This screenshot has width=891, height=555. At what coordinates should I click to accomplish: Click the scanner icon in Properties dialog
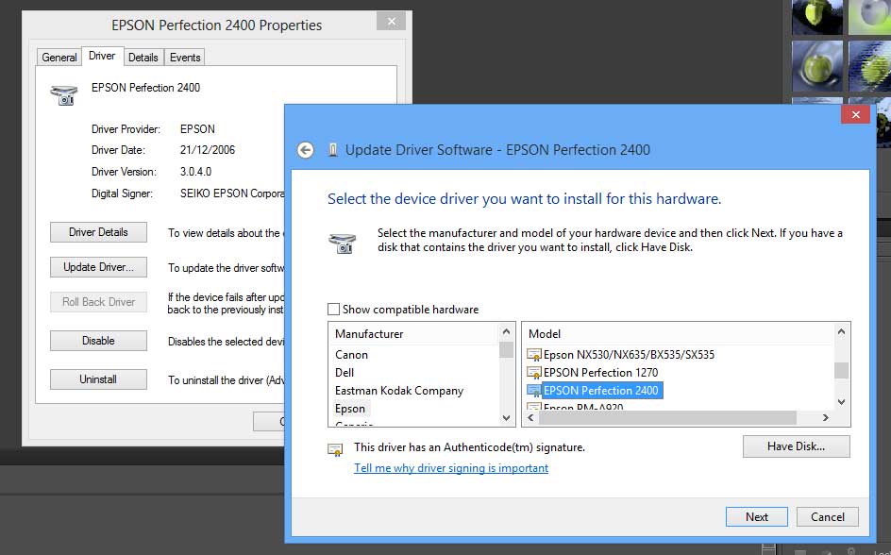(x=63, y=93)
